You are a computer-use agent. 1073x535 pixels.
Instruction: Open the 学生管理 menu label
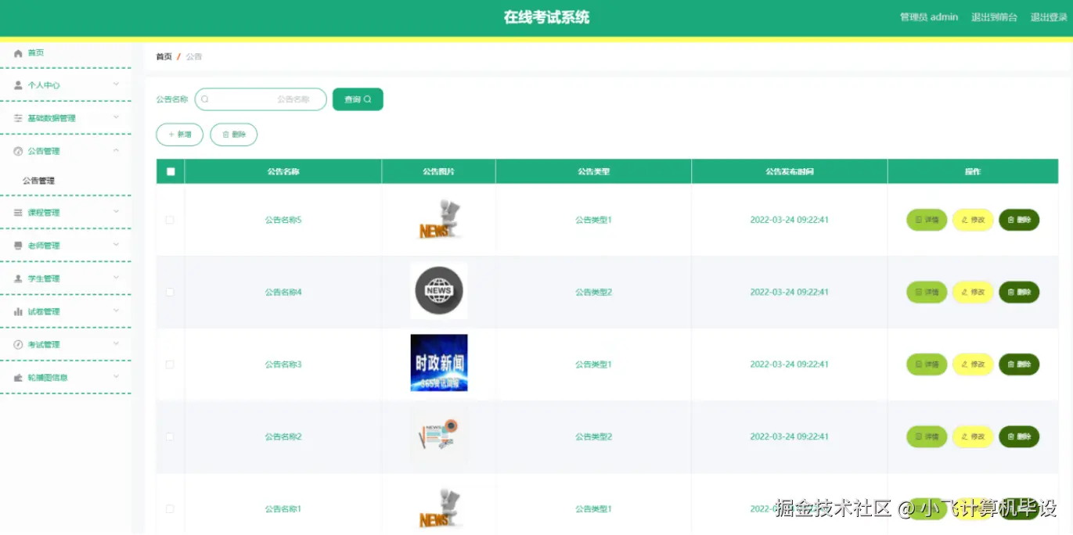click(x=44, y=278)
